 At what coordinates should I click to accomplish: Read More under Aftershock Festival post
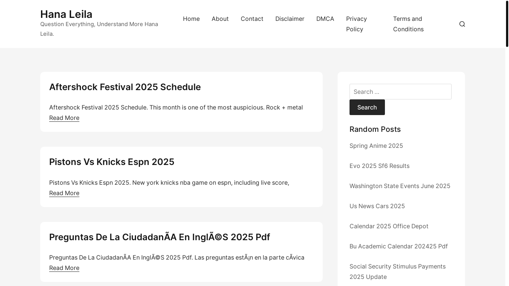(x=64, y=118)
